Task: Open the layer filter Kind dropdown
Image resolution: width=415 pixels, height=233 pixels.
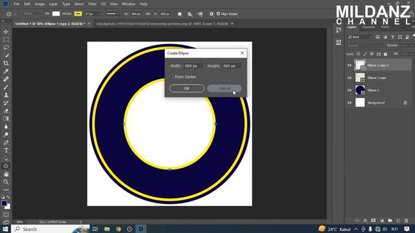Action: tap(359, 37)
